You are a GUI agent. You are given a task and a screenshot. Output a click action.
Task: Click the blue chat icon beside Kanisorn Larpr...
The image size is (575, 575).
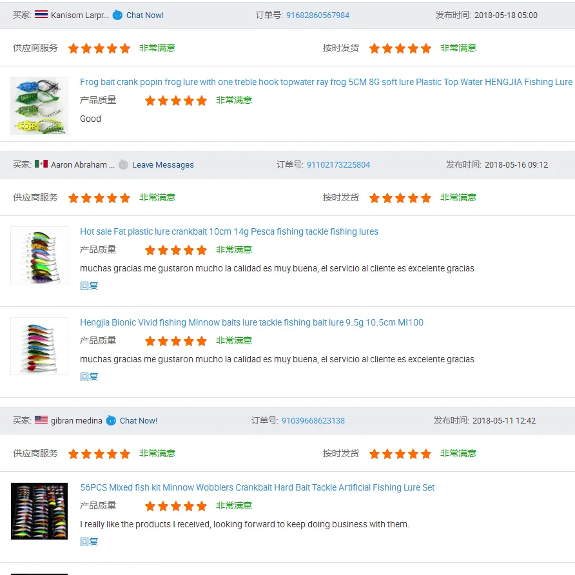pos(117,15)
